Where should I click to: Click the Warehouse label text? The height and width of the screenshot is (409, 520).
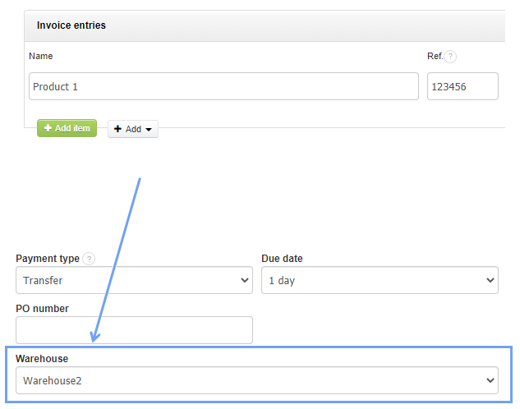(42, 359)
